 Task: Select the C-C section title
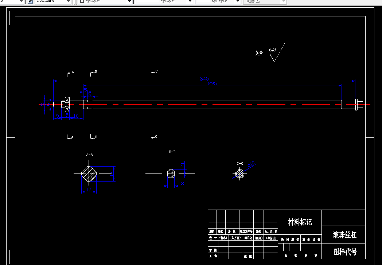tap(240, 163)
